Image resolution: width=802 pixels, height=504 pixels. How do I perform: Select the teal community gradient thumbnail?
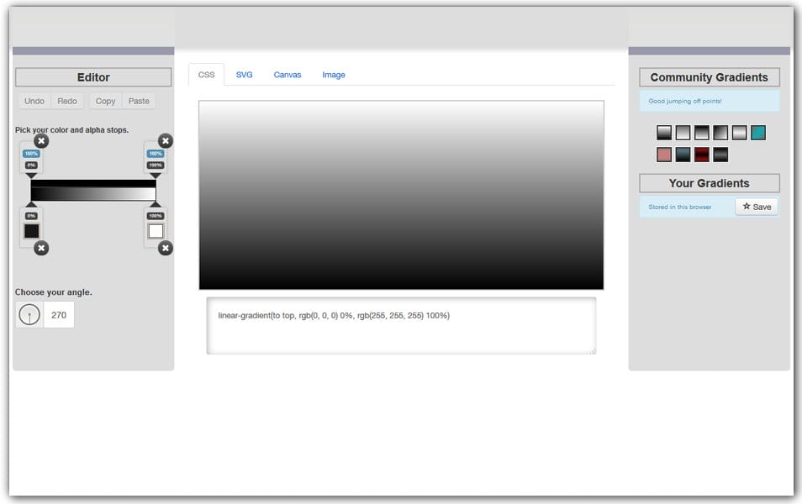point(758,133)
